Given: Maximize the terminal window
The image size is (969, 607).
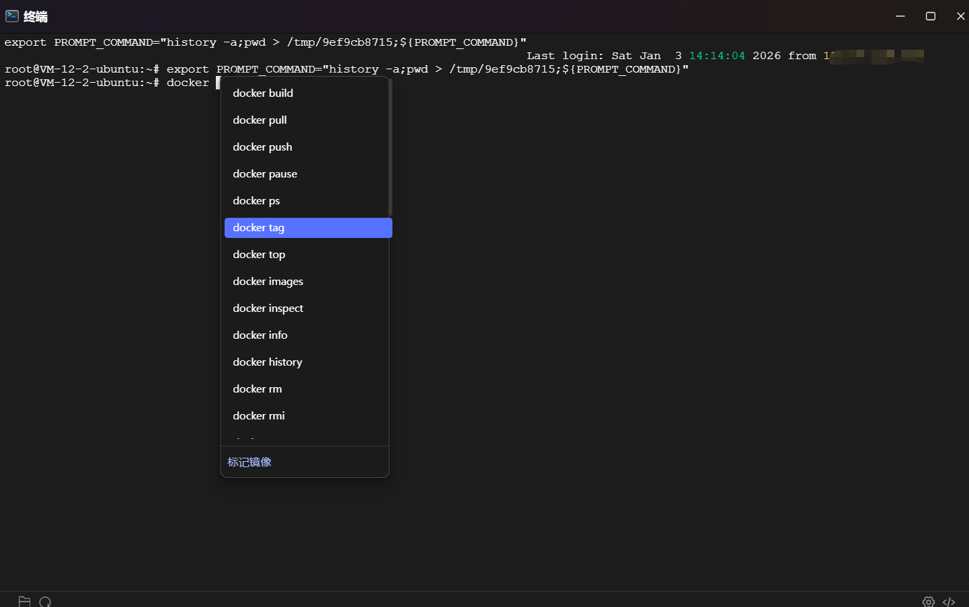Looking at the screenshot, I should pyautogui.click(x=931, y=16).
